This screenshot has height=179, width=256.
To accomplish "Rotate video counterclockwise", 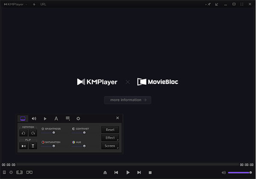I will (23, 133).
